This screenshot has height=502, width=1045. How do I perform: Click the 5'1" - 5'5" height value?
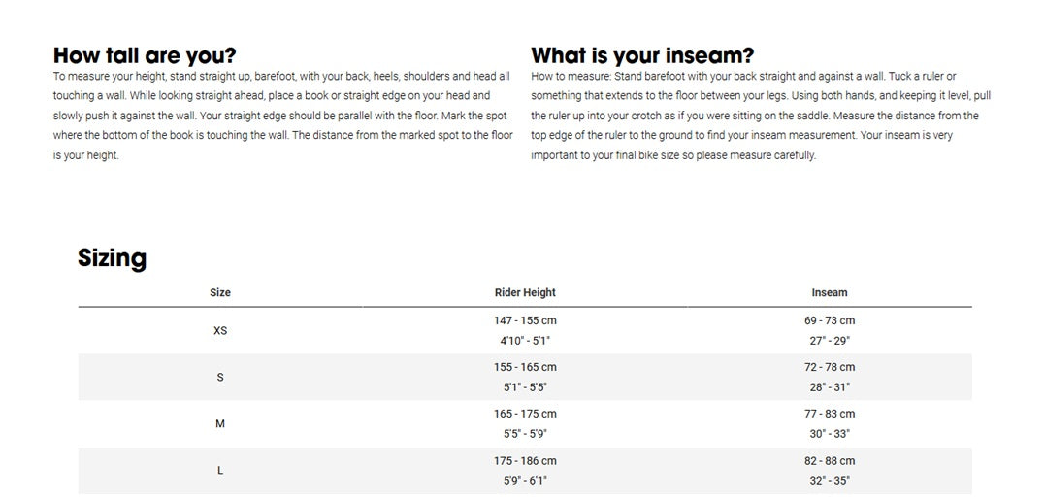pyautogui.click(x=525, y=386)
